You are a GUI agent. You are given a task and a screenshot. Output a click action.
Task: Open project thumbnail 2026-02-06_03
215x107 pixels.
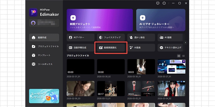pyautogui.click(x=81, y=89)
